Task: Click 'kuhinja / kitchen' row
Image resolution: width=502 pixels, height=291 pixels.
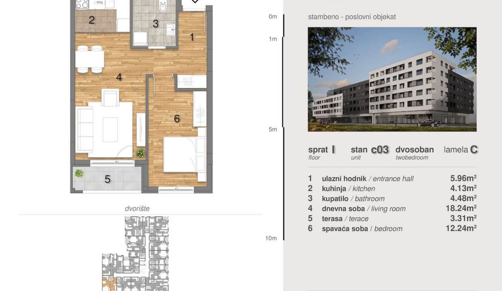Action: pos(392,189)
